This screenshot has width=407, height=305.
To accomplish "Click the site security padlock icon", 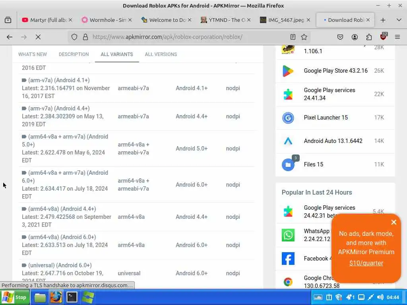I will (85, 37).
